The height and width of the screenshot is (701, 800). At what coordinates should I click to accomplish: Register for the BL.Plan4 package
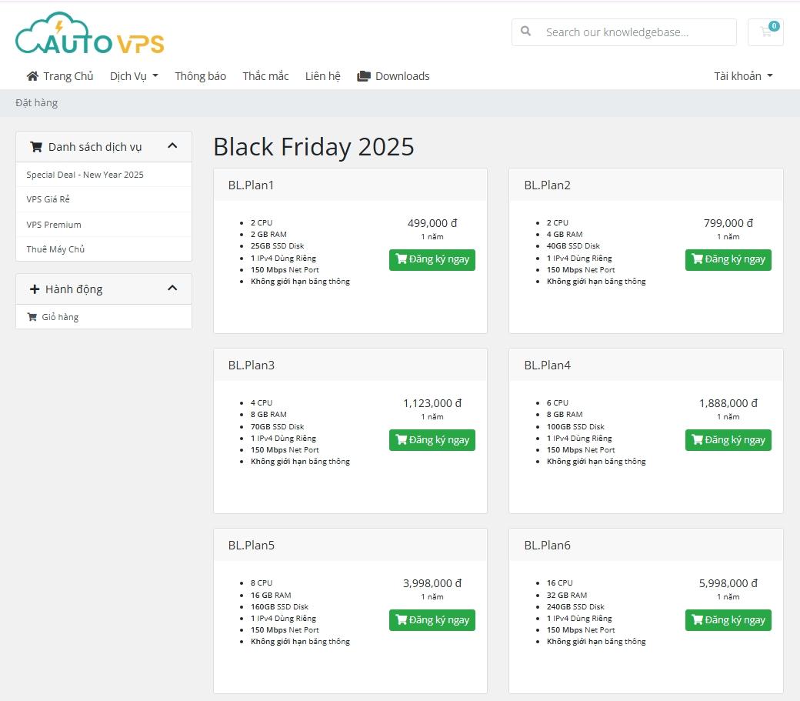coord(728,439)
